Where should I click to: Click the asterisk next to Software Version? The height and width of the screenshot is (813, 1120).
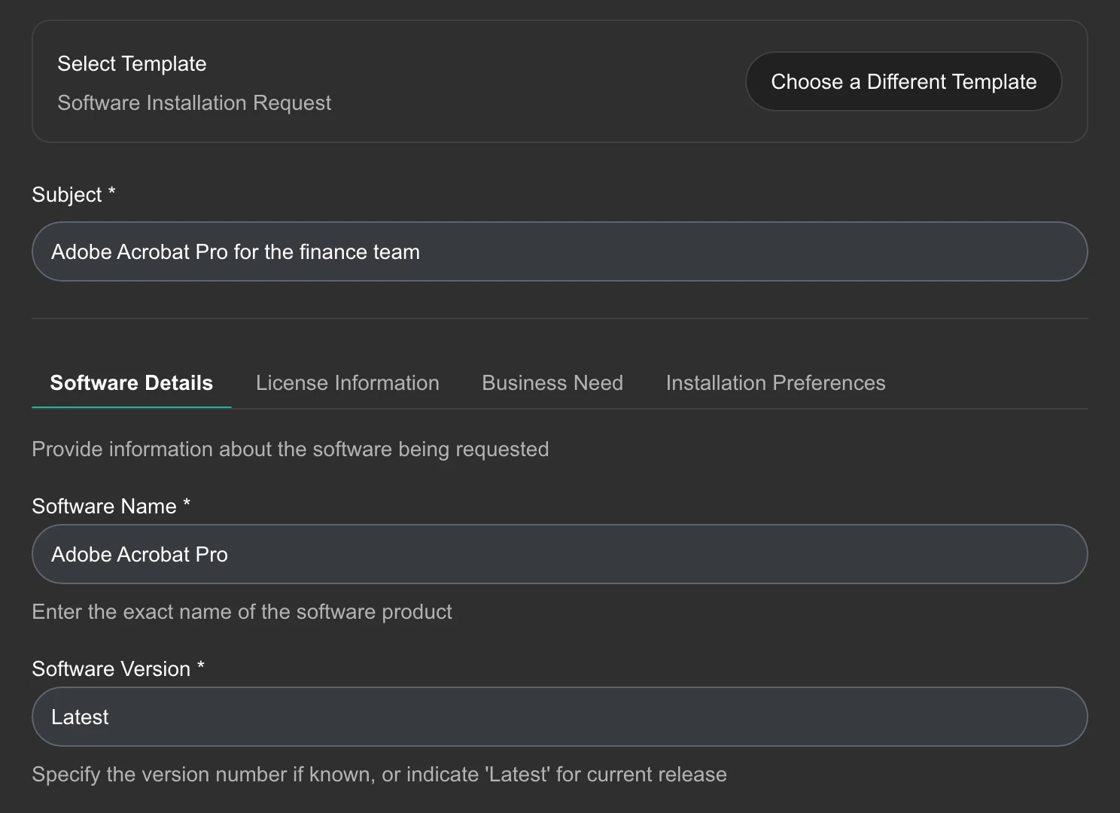coord(201,665)
